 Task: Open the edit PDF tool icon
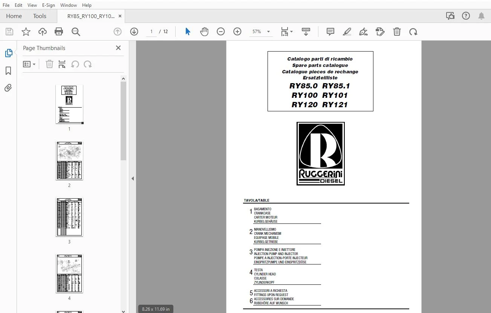(x=380, y=32)
